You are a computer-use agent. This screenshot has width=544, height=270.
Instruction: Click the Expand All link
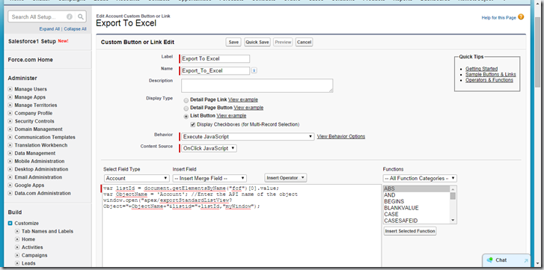49,29
